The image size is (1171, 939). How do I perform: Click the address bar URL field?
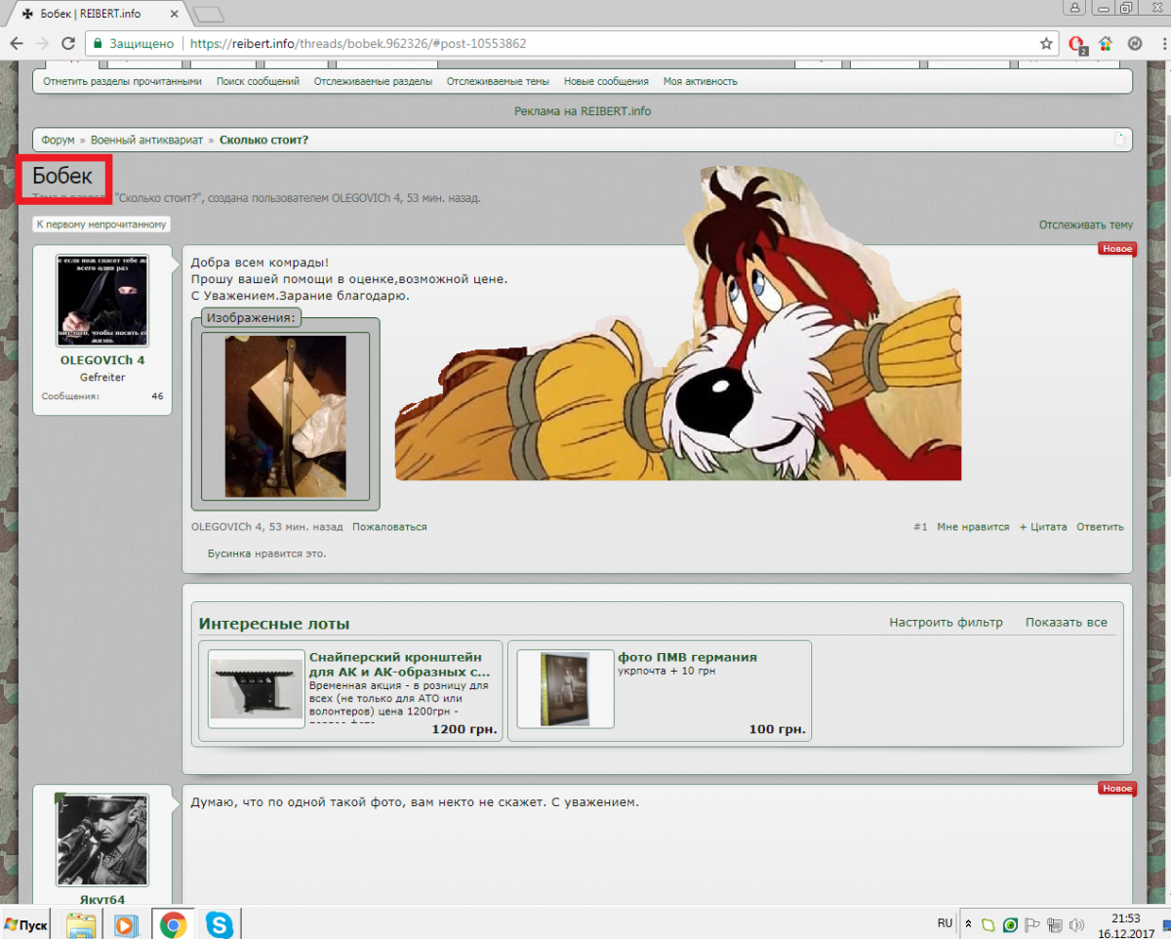[x=585, y=43]
